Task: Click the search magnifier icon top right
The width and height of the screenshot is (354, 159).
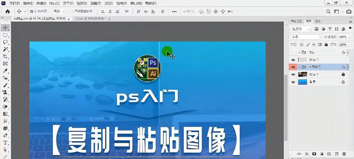Action: pos(328,12)
